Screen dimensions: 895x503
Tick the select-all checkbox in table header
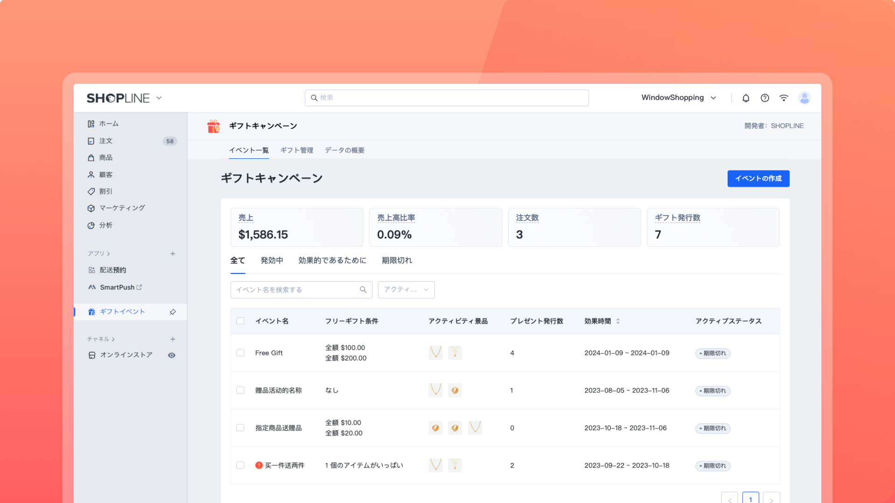pos(241,321)
